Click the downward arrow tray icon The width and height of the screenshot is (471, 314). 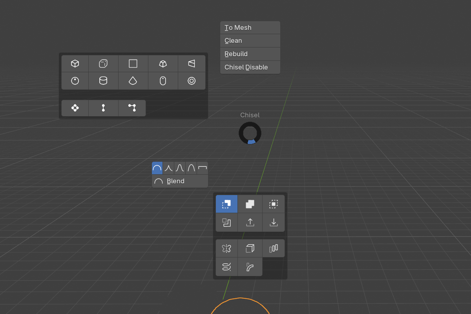pyautogui.click(x=274, y=223)
